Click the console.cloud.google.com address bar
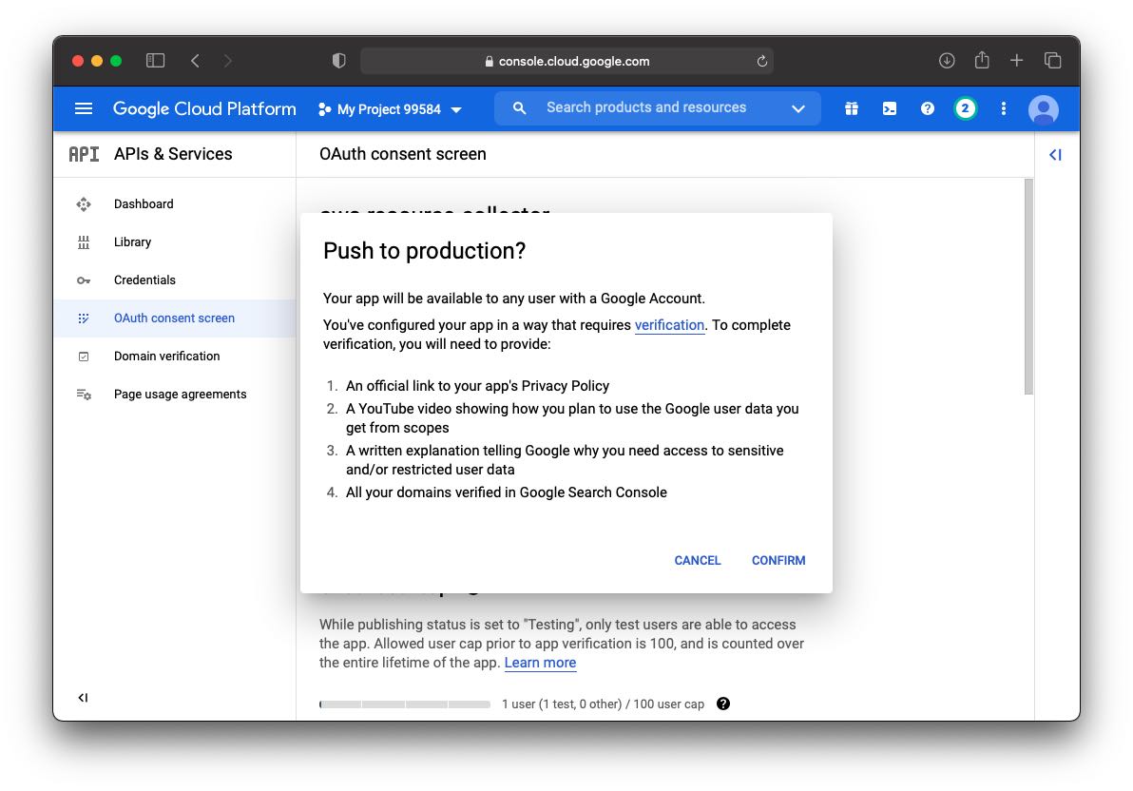Screen dimensions: 1133x791 (x=566, y=61)
